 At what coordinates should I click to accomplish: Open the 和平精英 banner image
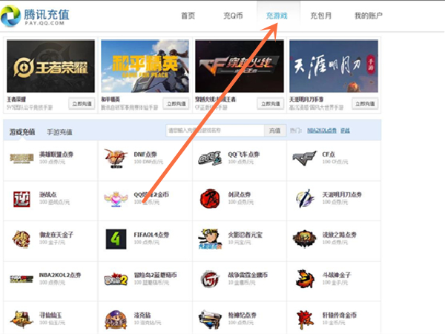click(x=145, y=66)
